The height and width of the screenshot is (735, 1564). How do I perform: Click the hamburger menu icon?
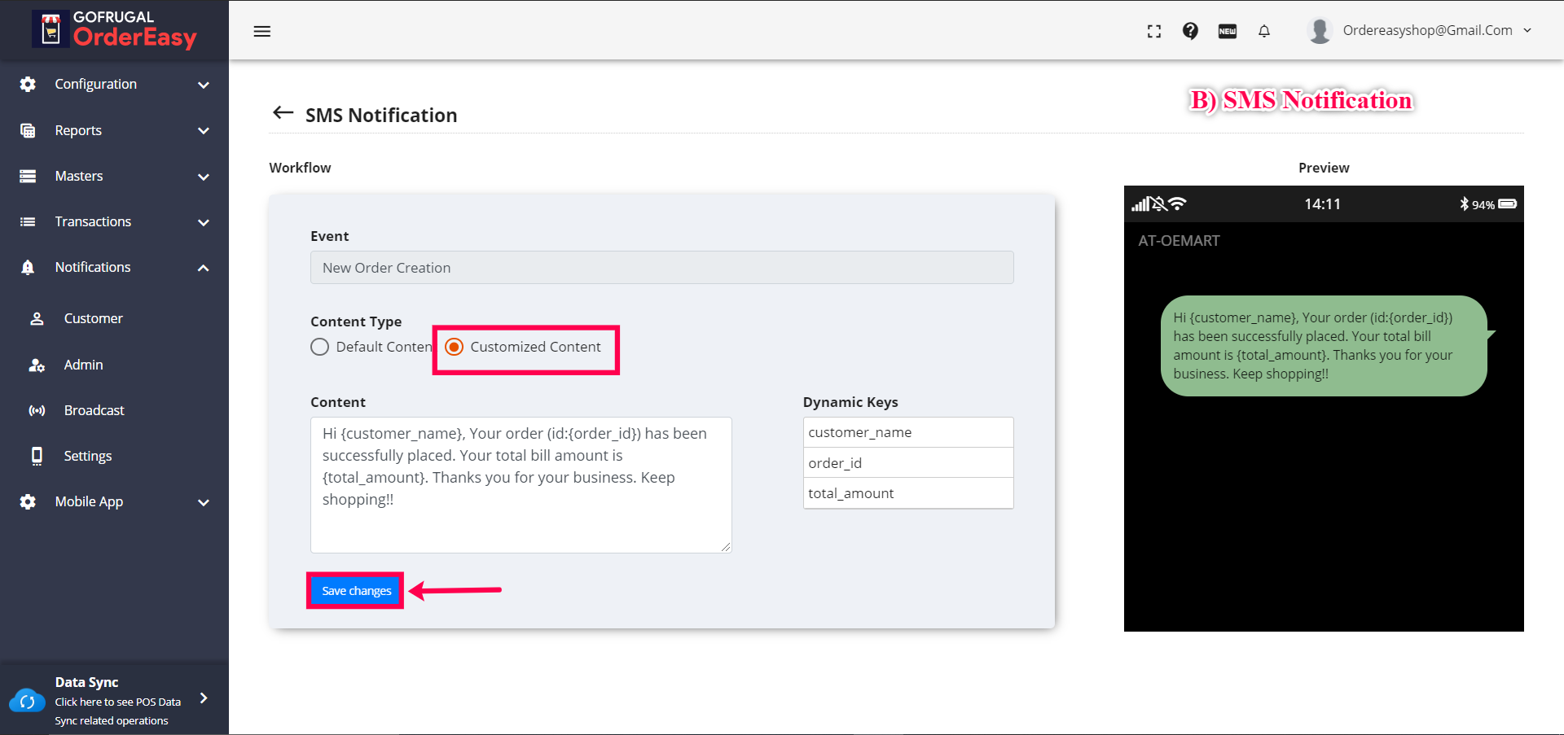click(x=261, y=32)
